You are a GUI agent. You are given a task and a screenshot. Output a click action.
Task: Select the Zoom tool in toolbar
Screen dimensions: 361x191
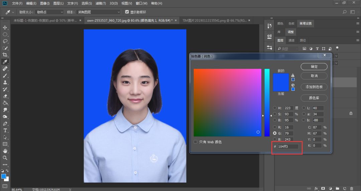[x=5, y=158]
